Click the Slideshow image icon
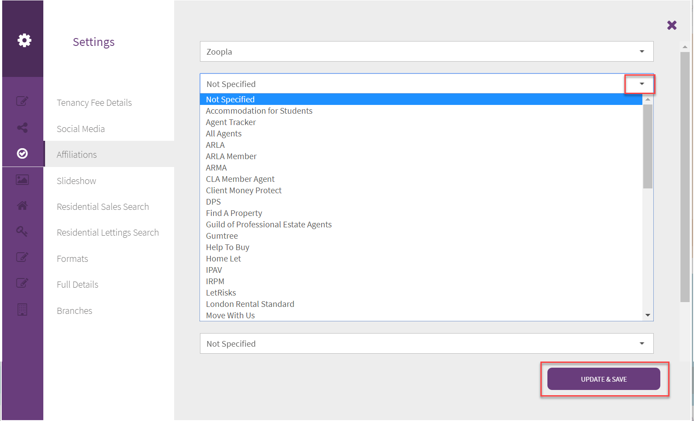Viewport: 694px width, 421px height. click(22, 180)
